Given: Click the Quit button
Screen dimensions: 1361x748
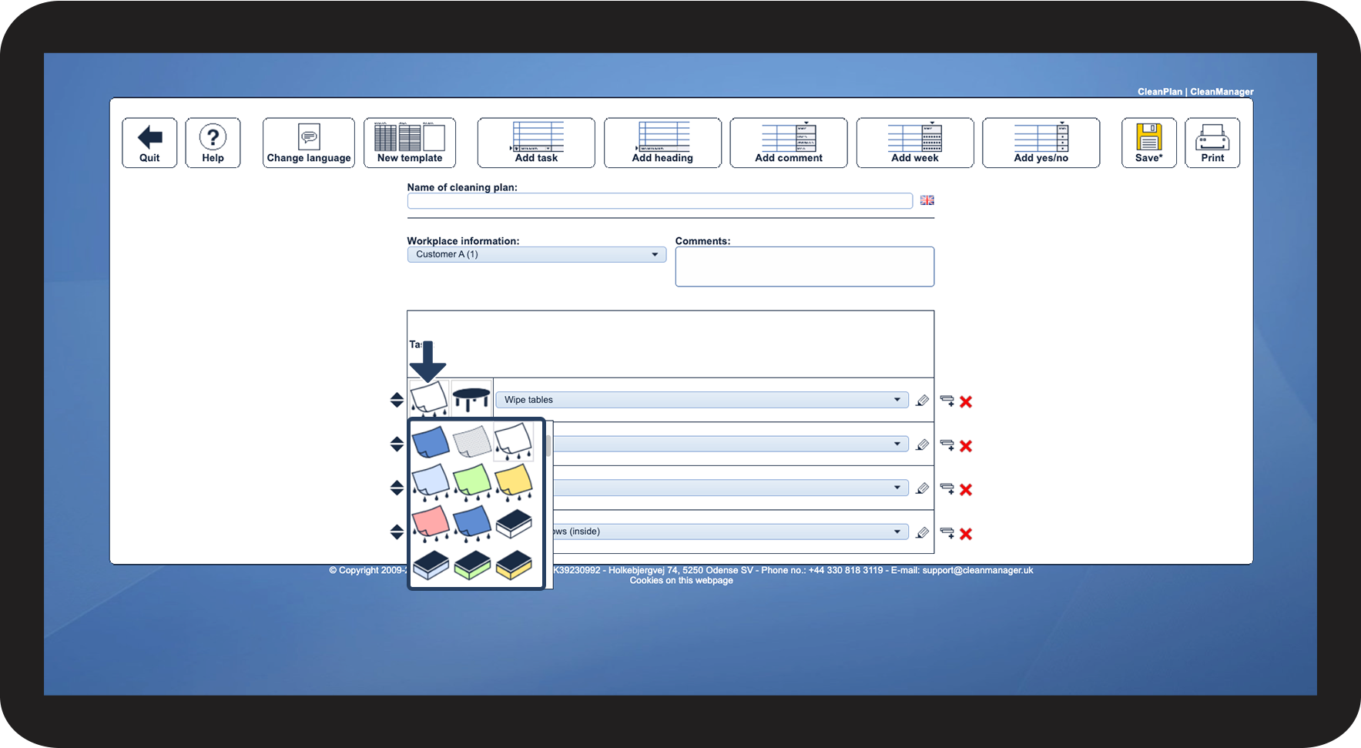Looking at the screenshot, I should pos(149,143).
